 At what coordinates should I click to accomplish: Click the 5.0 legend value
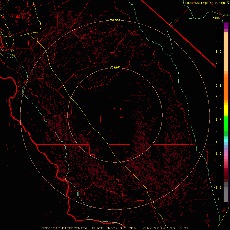218,97
